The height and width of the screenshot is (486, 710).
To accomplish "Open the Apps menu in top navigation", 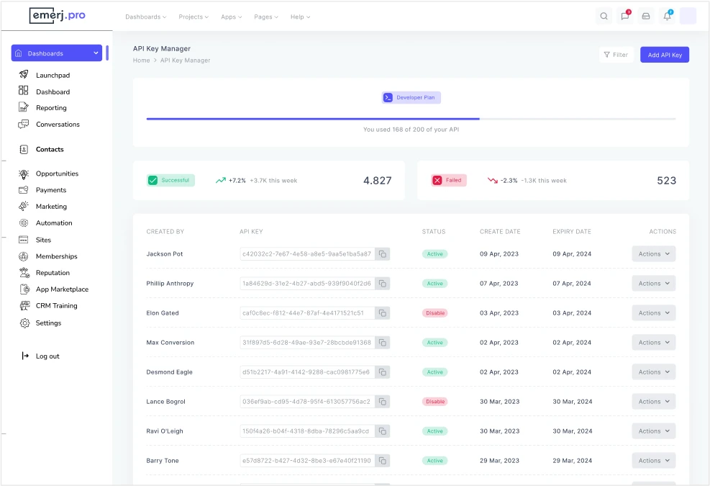I will tap(231, 17).
